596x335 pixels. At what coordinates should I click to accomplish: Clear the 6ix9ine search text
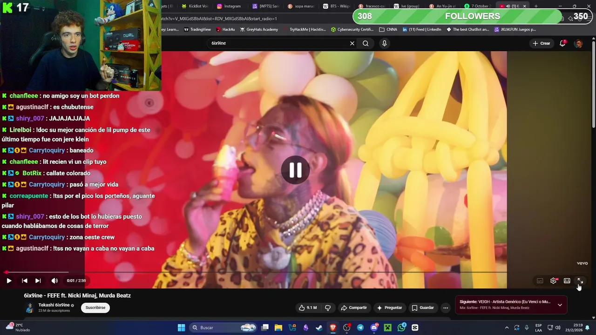tap(352, 43)
